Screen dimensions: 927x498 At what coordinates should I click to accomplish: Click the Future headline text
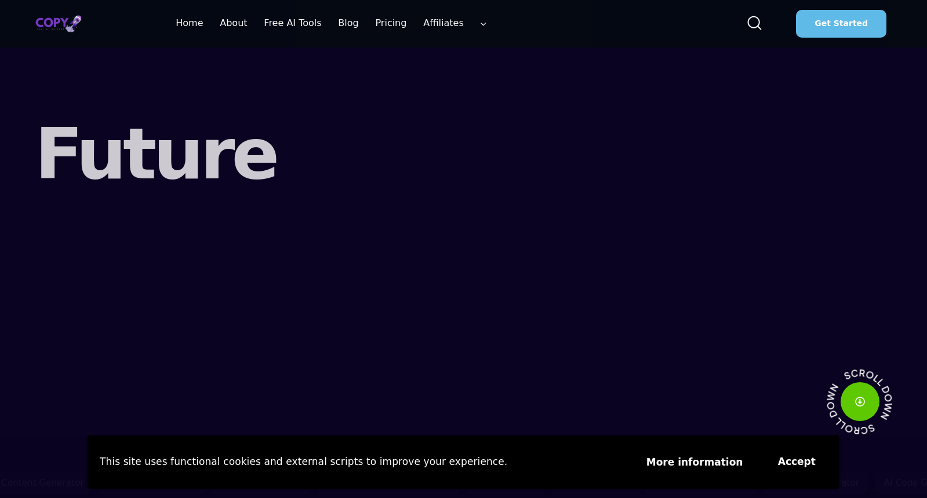157,154
